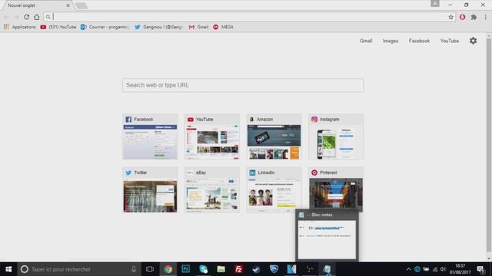Click the Facebook link at page top
The image size is (492, 276).
tap(419, 41)
